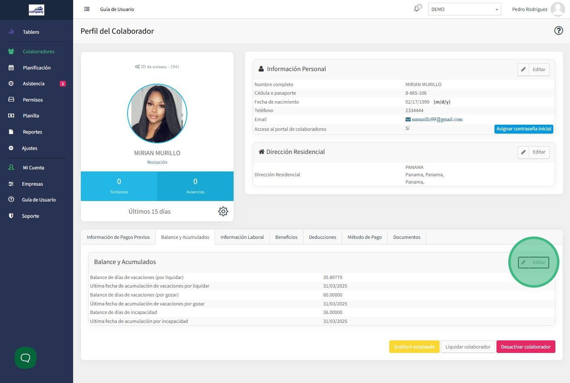
Task: Open Asistencia in the sidebar menu
Action: [x=34, y=84]
